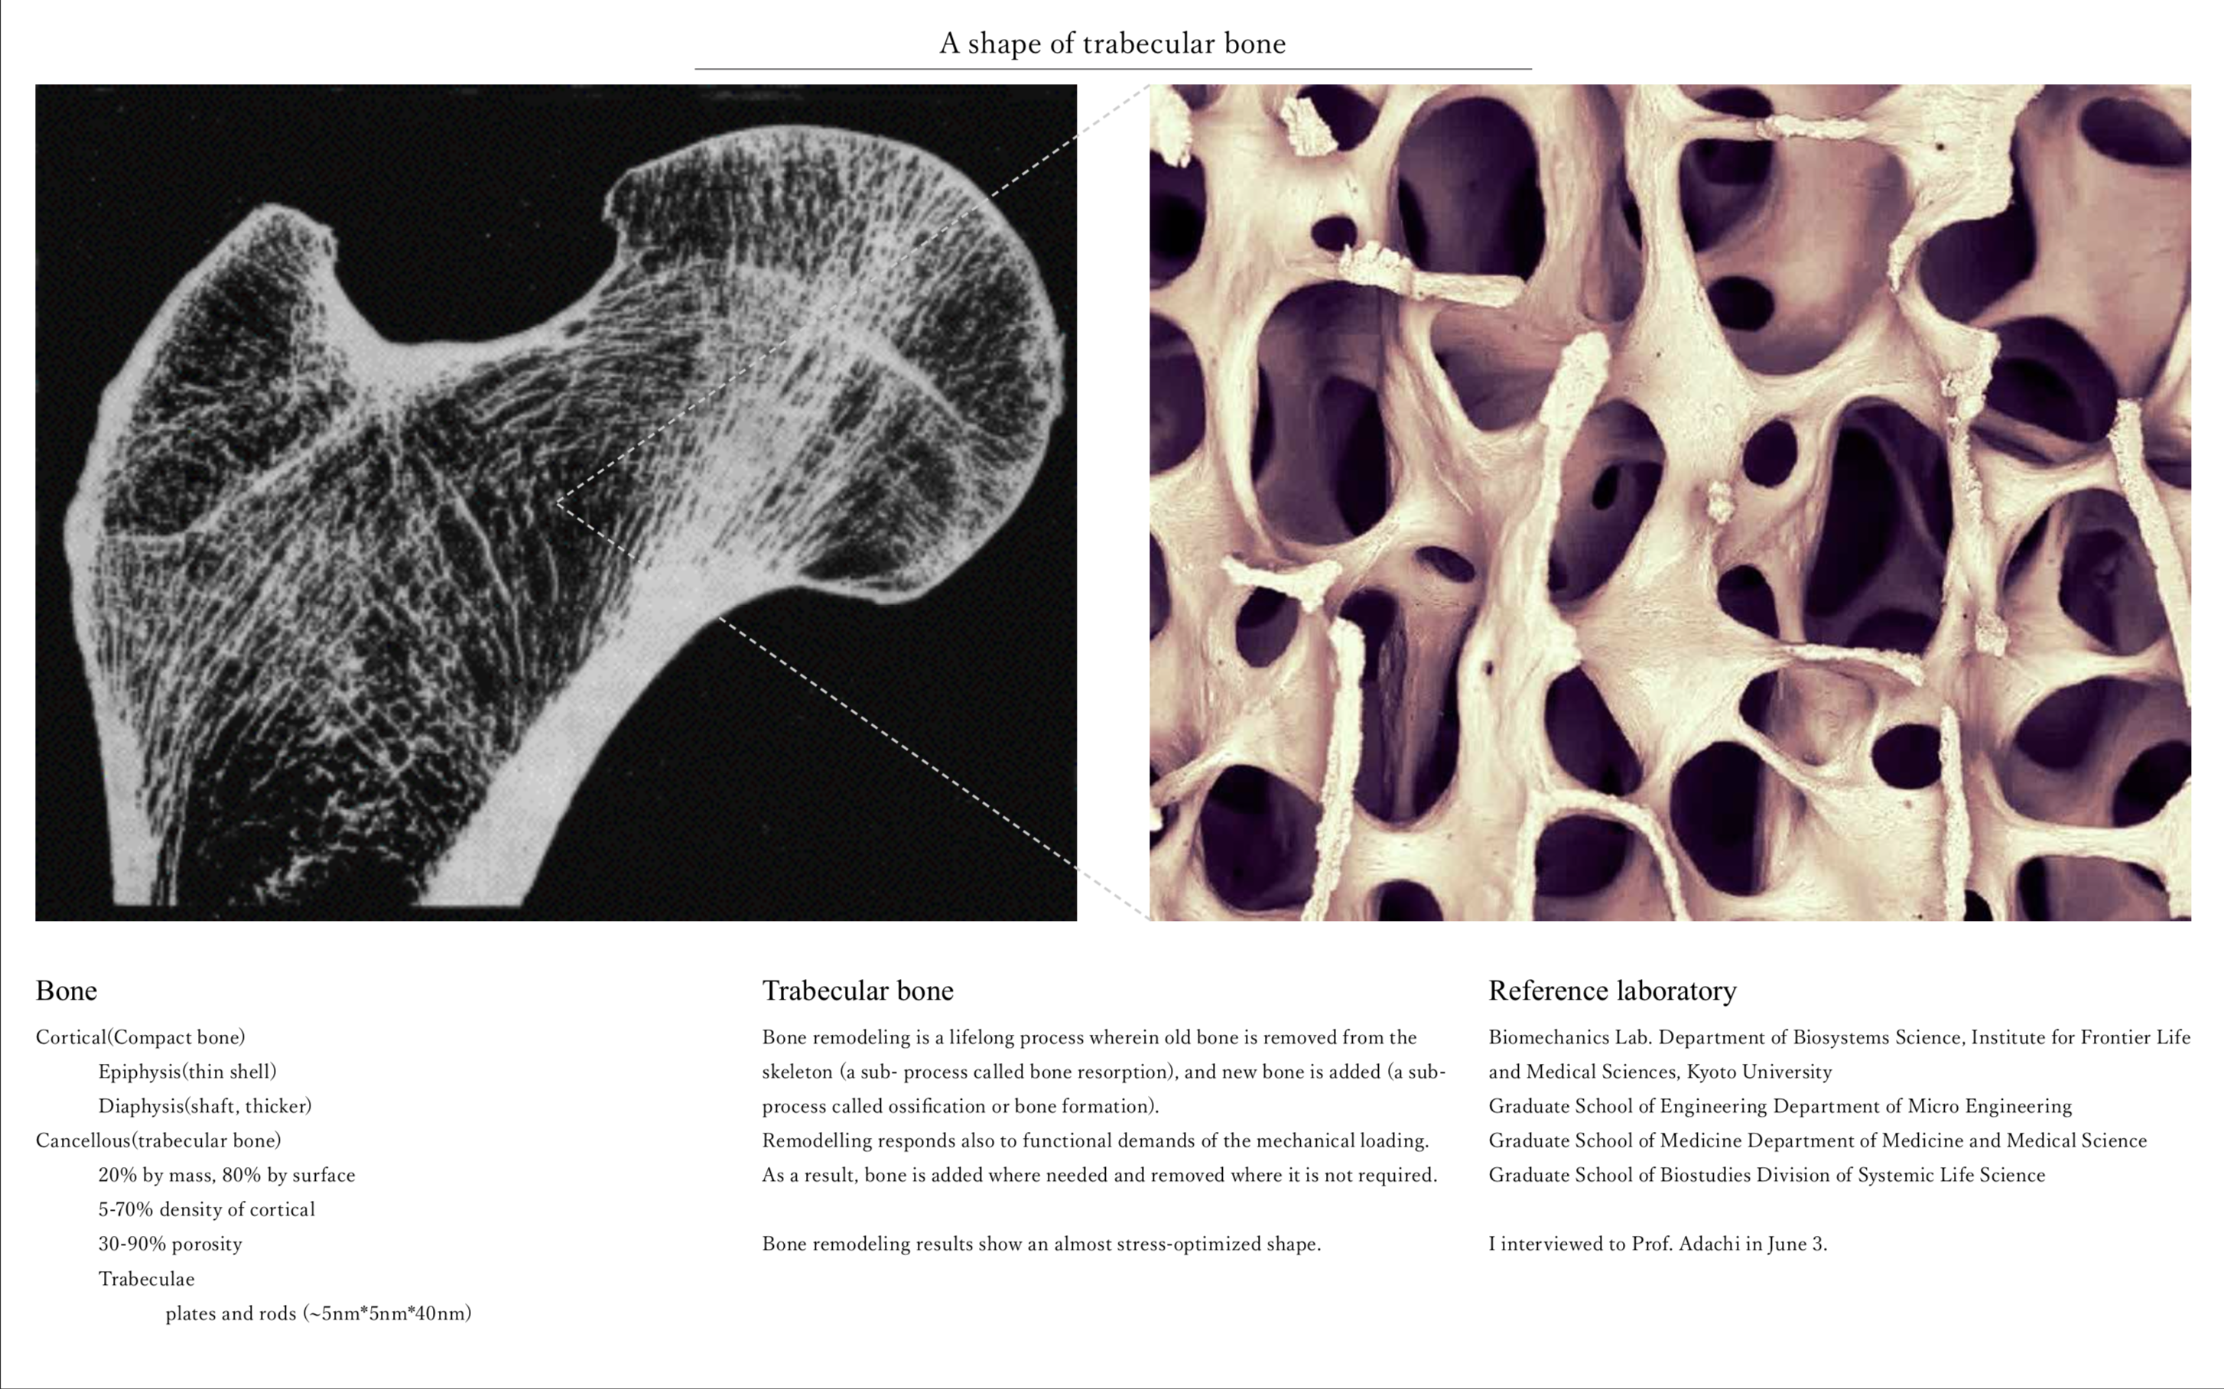The width and height of the screenshot is (2224, 1389).
Task: Click '20% by mass, 80% by surface'
Action: [226, 1175]
